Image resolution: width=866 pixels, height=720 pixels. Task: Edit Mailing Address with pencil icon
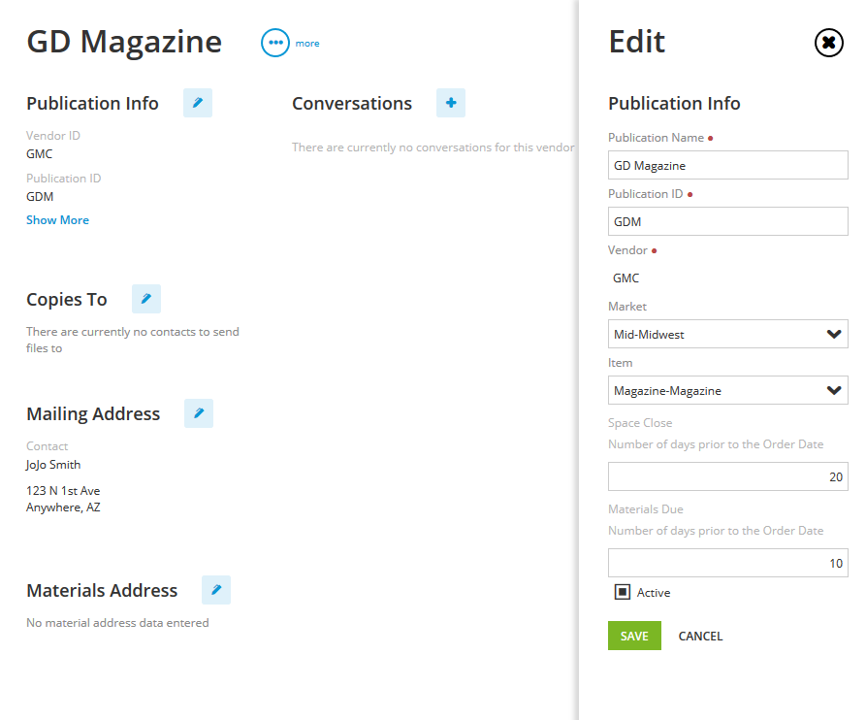[199, 413]
